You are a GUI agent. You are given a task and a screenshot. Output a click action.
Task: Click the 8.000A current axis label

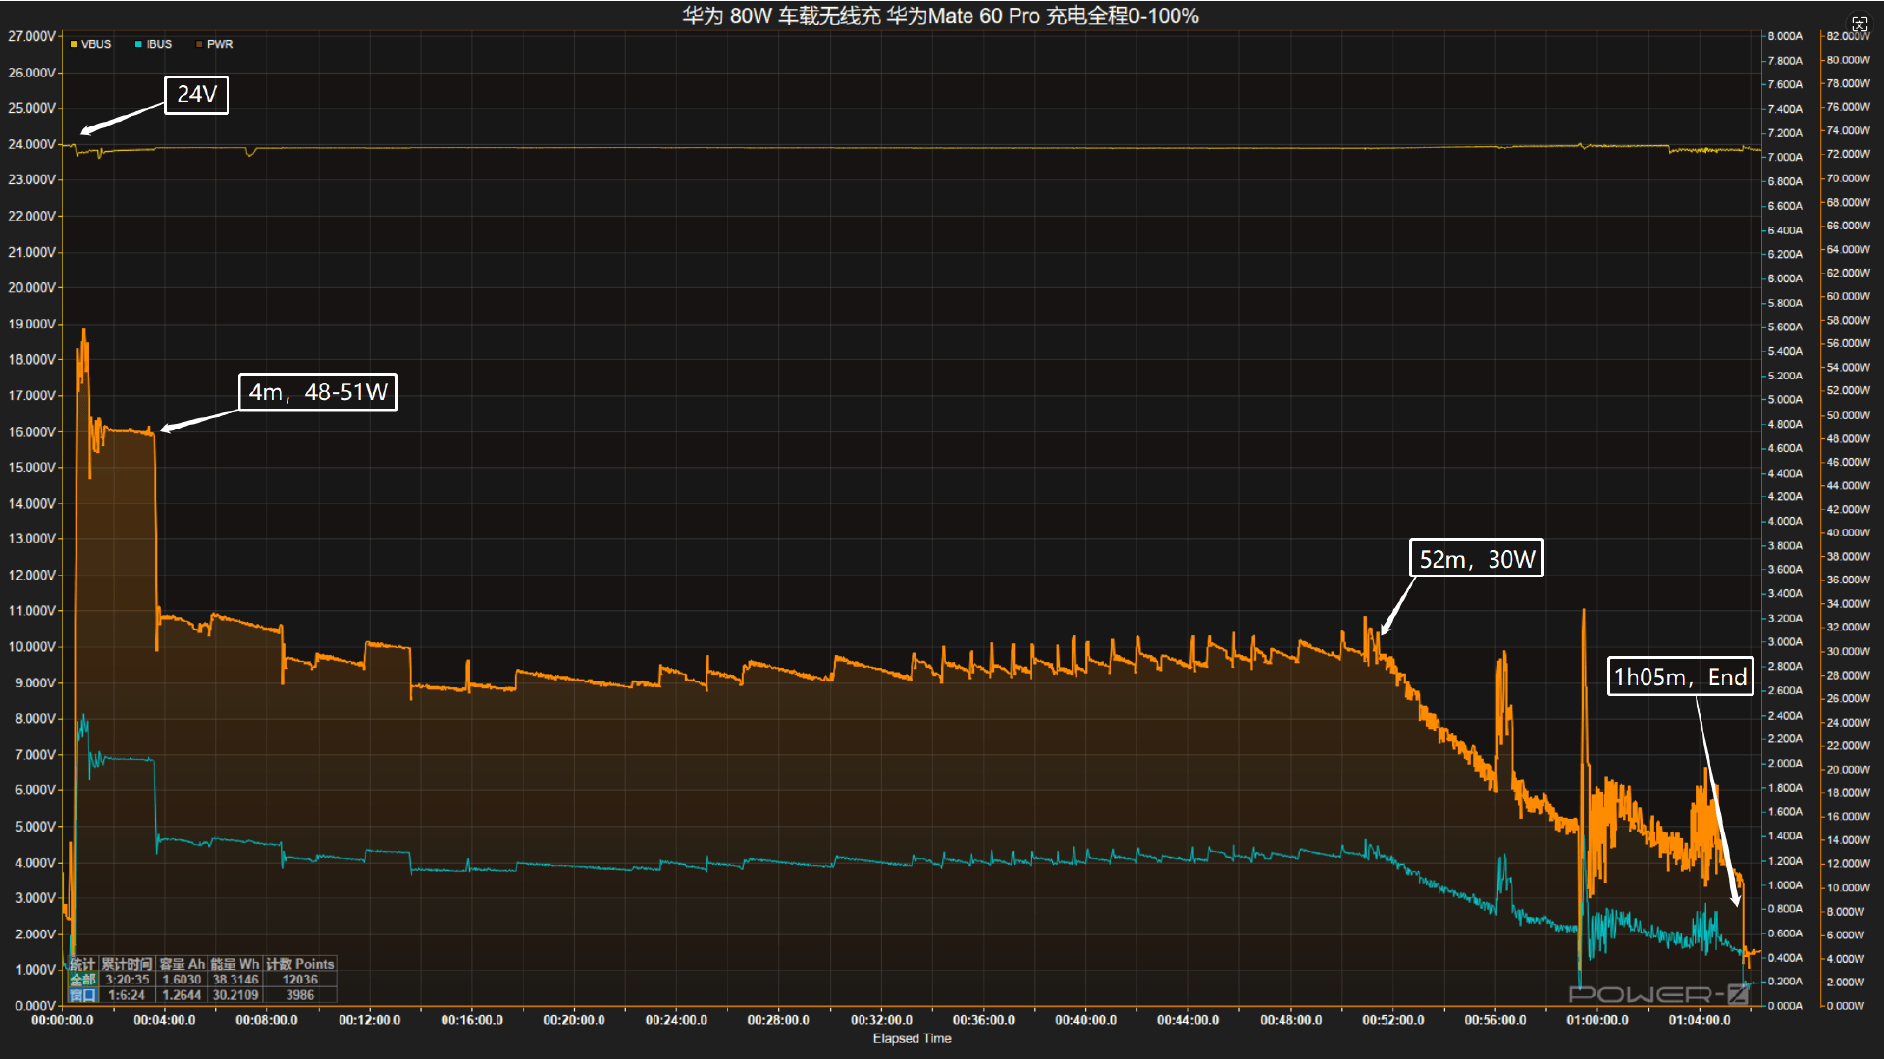click(x=1786, y=36)
